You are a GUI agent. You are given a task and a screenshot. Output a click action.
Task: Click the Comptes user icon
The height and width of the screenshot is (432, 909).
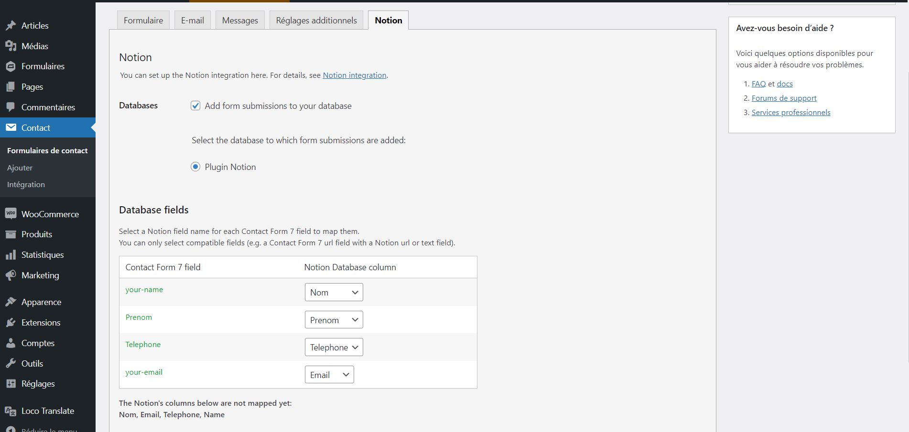click(x=11, y=343)
